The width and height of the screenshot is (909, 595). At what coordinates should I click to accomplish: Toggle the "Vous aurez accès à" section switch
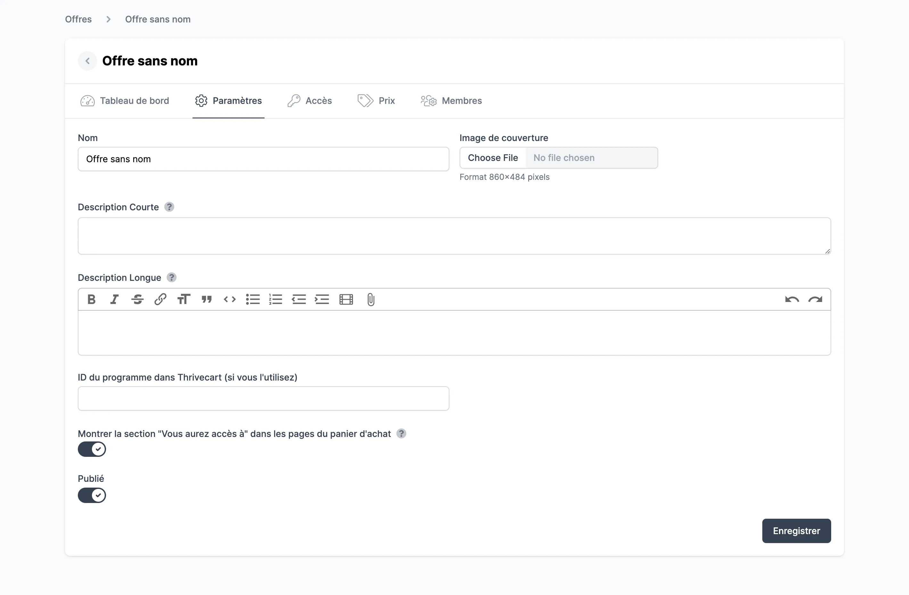click(92, 449)
